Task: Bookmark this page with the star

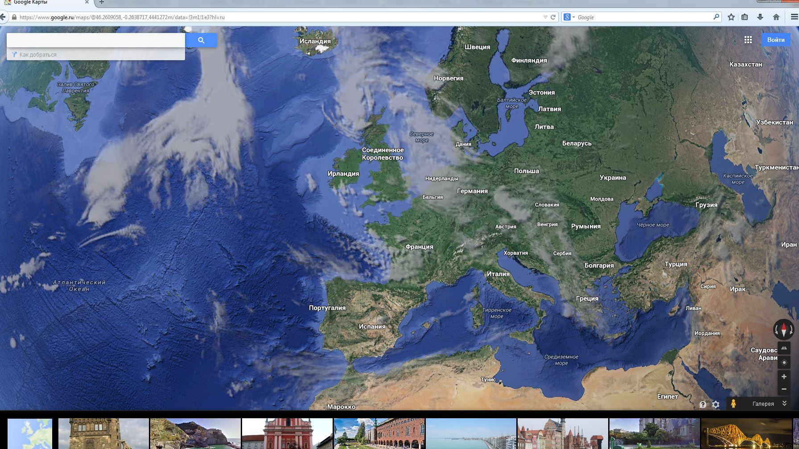Action: (x=731, y=17)
